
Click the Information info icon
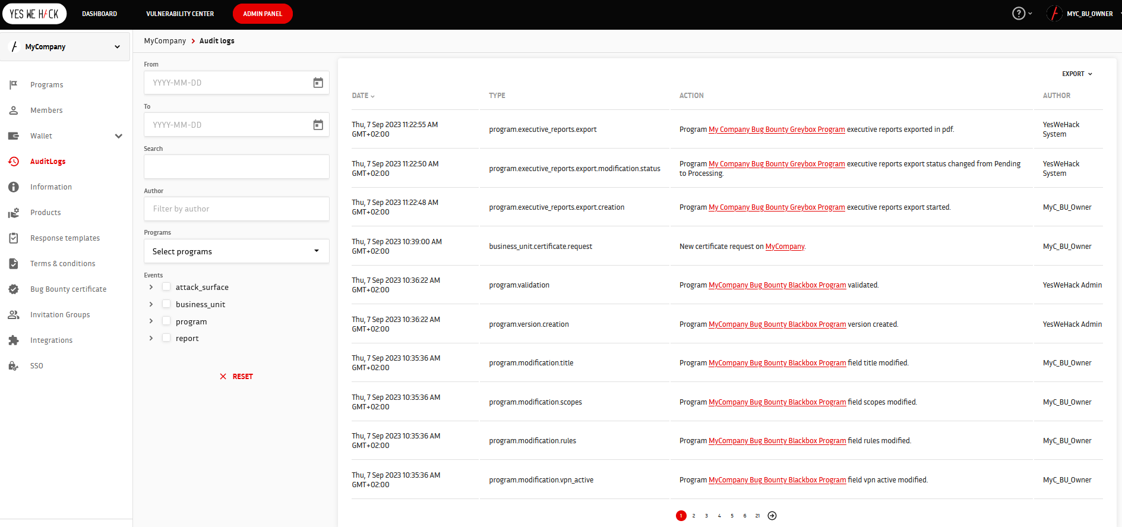click(14, 187)
